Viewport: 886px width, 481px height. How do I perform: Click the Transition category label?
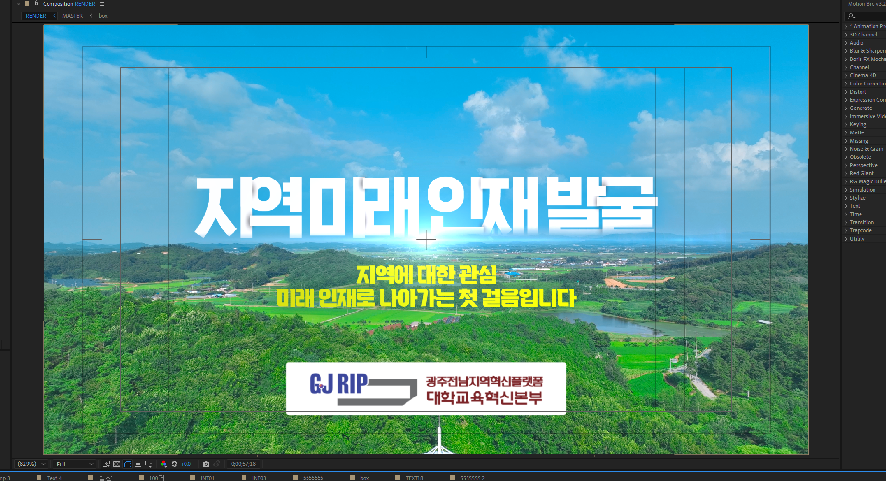(x=862, y=222)
